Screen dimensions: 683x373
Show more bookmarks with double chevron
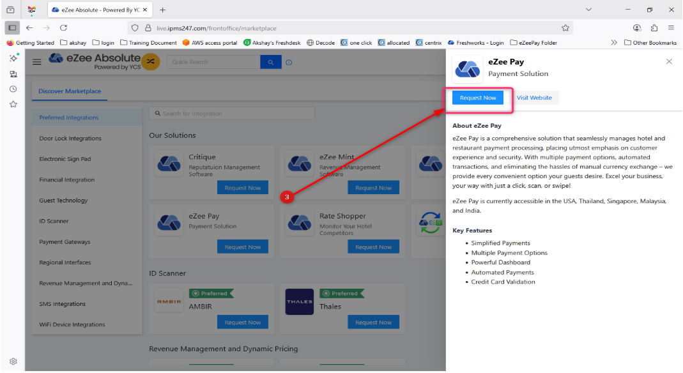tap(614, 43)
